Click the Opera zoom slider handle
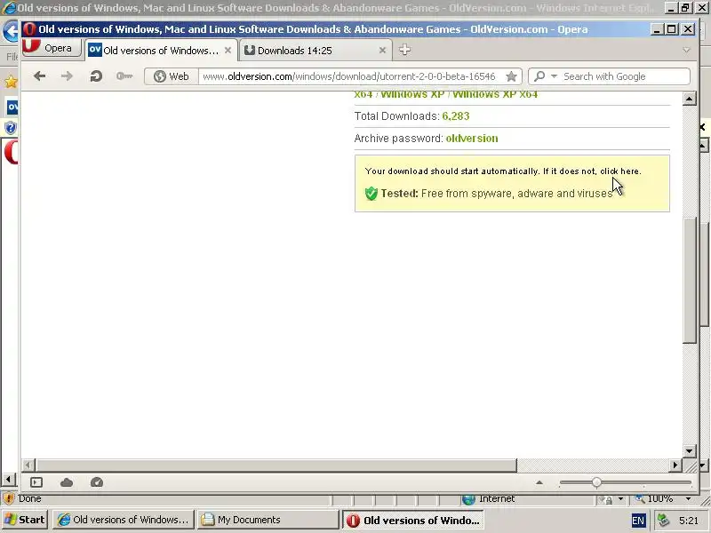 [x=596, y=482]
